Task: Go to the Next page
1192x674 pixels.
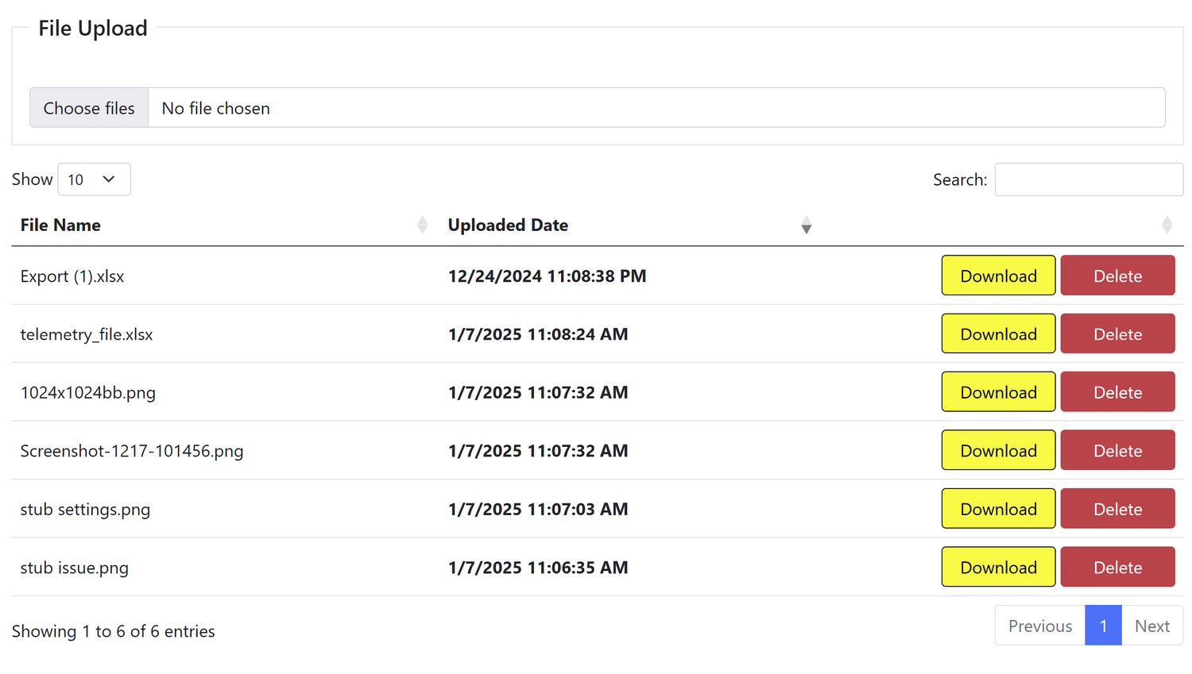Action: pos(1151,626)
